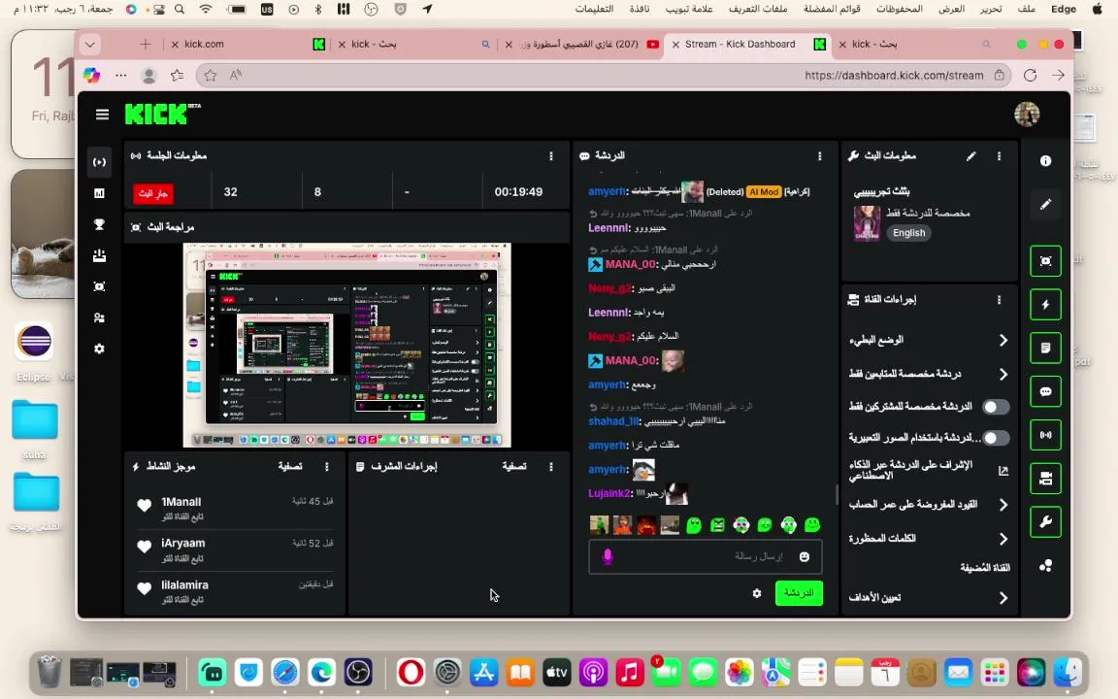This screenshot has width=1118, height=699.
Task: Click the إرسال رسالة message input field
Action: tap(706, 556)
